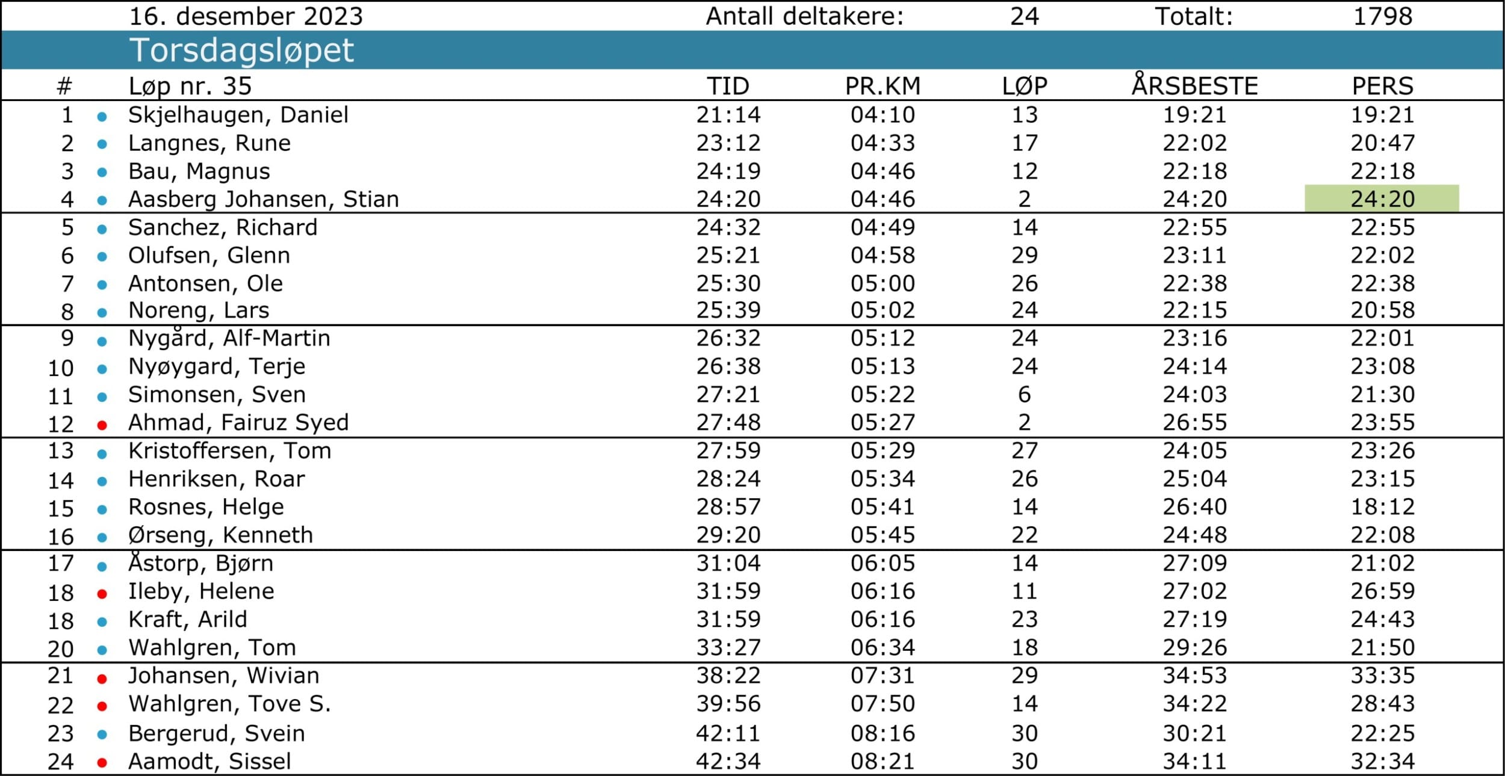
Task: Click the red dot beside Aamodt, Sissel
Action: pyautogui.click(x=102, y=763)
